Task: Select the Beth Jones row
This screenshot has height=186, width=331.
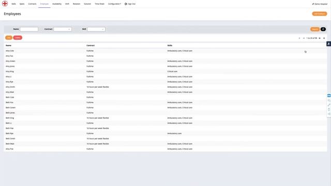Action: point(165,113)
